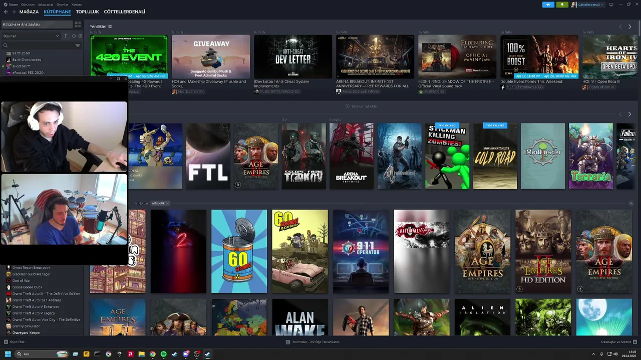The width and height of the screenshot is (641, 360).
Task: Select Graveyard Keeper in sidebar
Action: [x=27, y=332]
